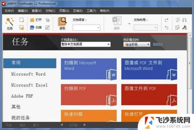Click the 图像文件到 PDF tile
The image size is (194, 130).
point(149,95)
